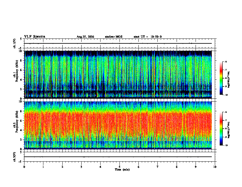Click the Time (min) axis label
The width and height of the screenshot is (242, 187).
click(122, 170)
